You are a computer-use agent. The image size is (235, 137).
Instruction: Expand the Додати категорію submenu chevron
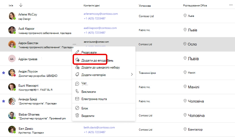(132, 74)
